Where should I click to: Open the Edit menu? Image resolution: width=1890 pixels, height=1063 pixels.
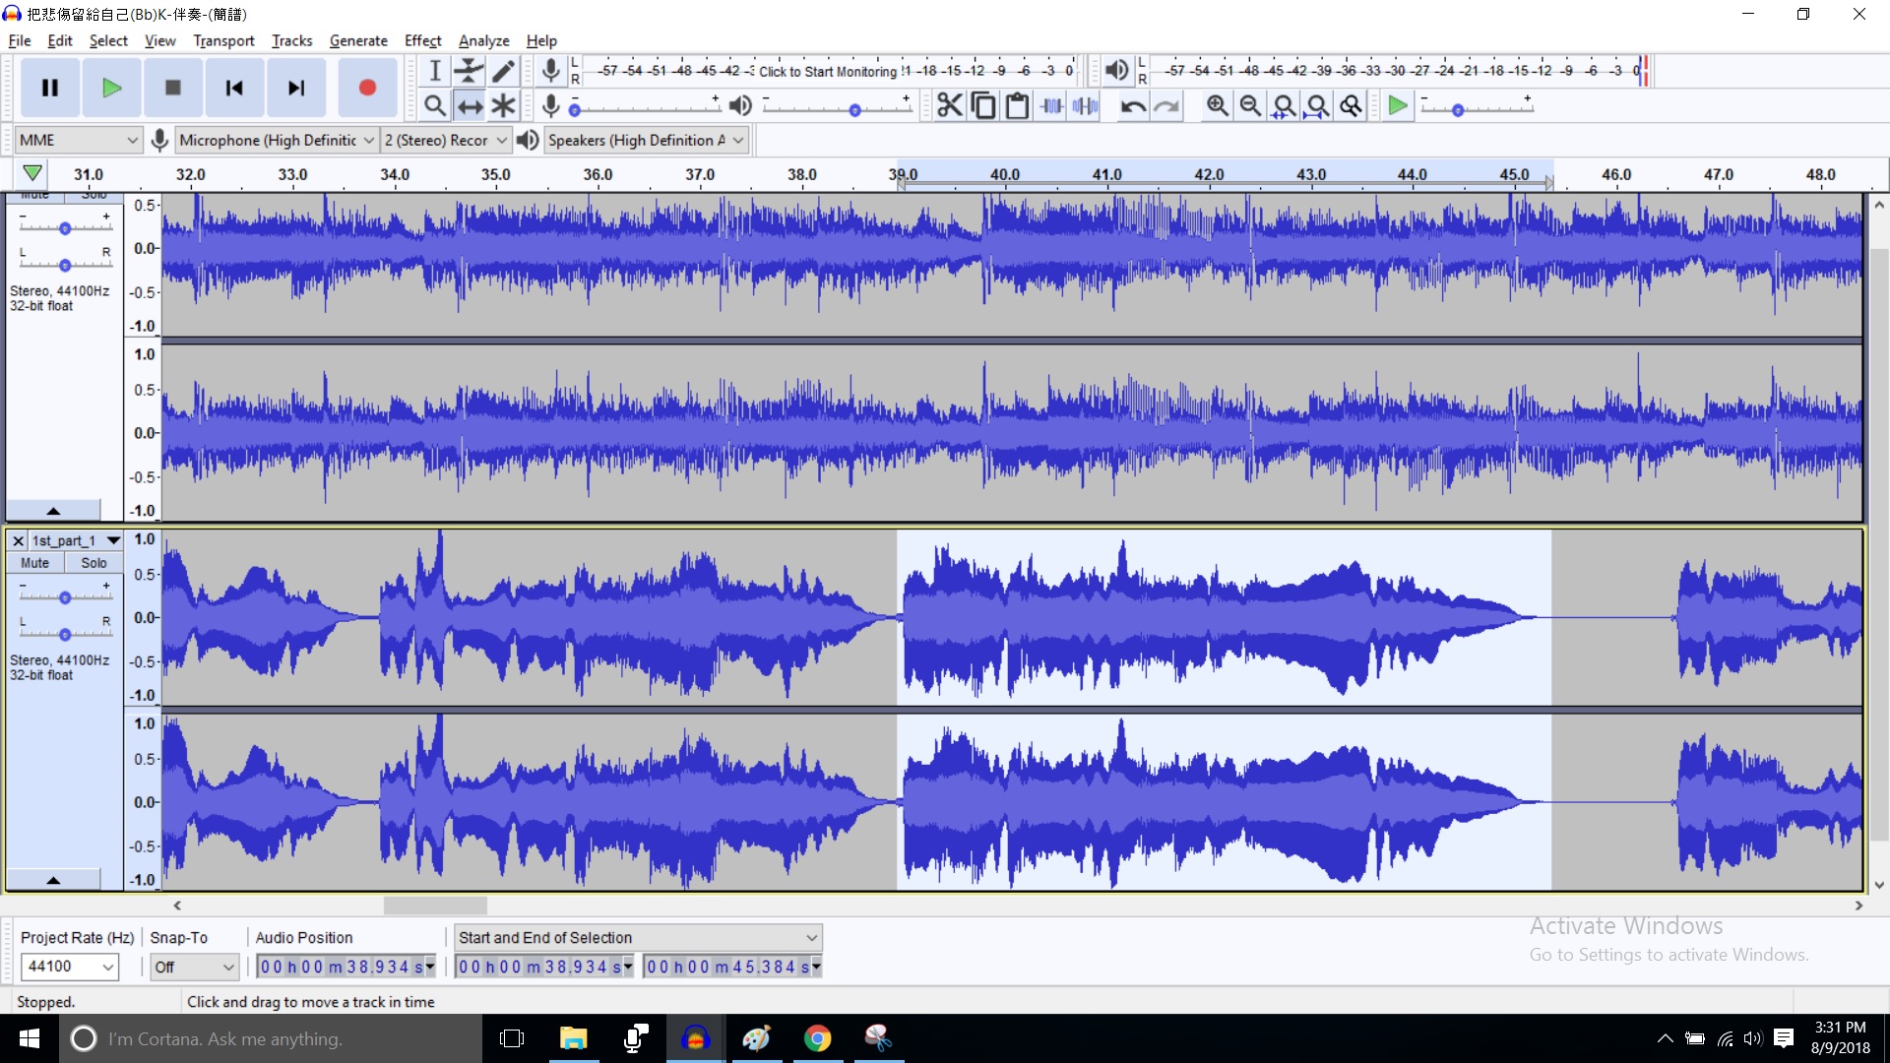click(x=60, y=40)
